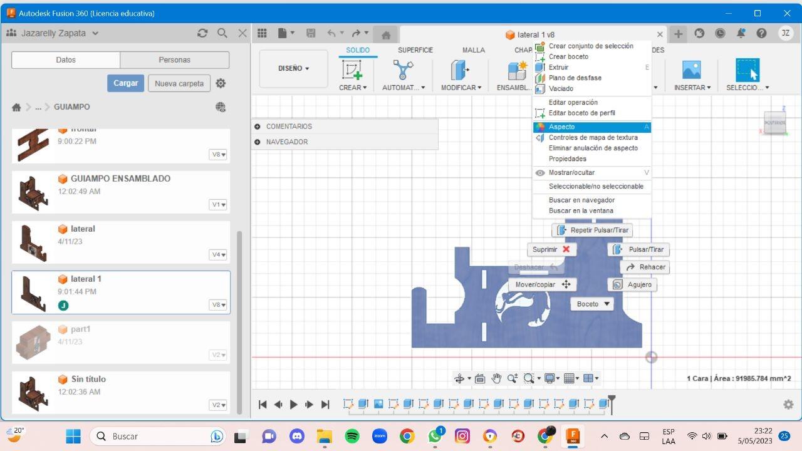
Task: Open data panel settings gear
Action: pyautogui.click(x=221, y=83)
